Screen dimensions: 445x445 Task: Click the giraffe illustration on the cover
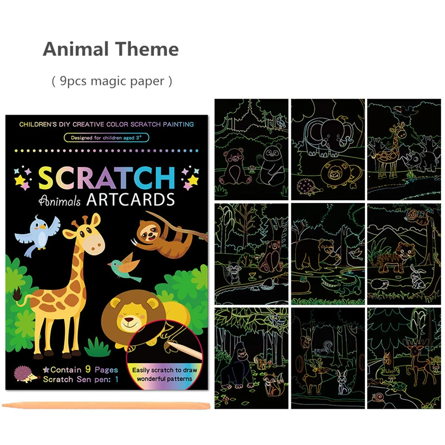point(61,286)
